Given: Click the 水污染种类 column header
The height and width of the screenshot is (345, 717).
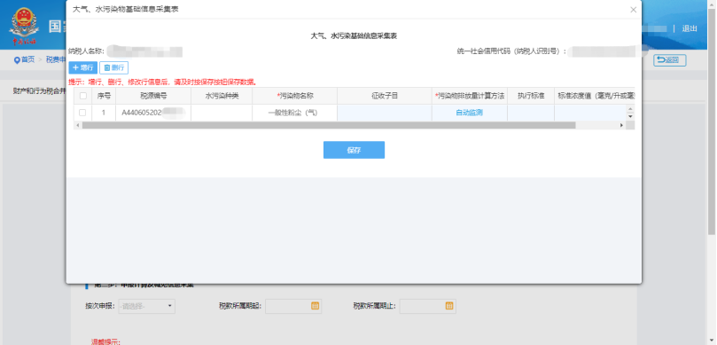Looking at the screenshot, I should pyautogui.click(x=222, y=96).
